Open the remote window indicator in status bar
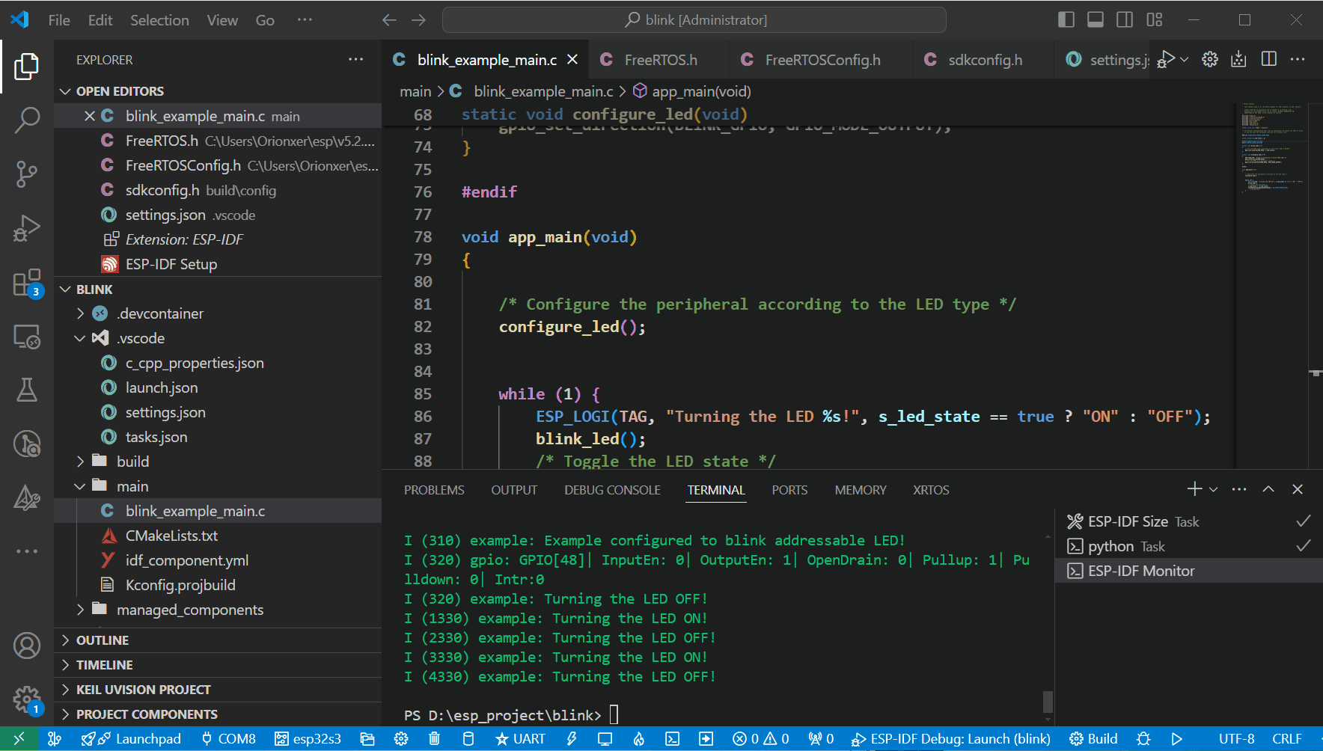 (19, 739)
